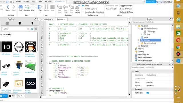This screenshot has width=183, height=103.
Task: Open toolbox search filter options
Action: 36,29
